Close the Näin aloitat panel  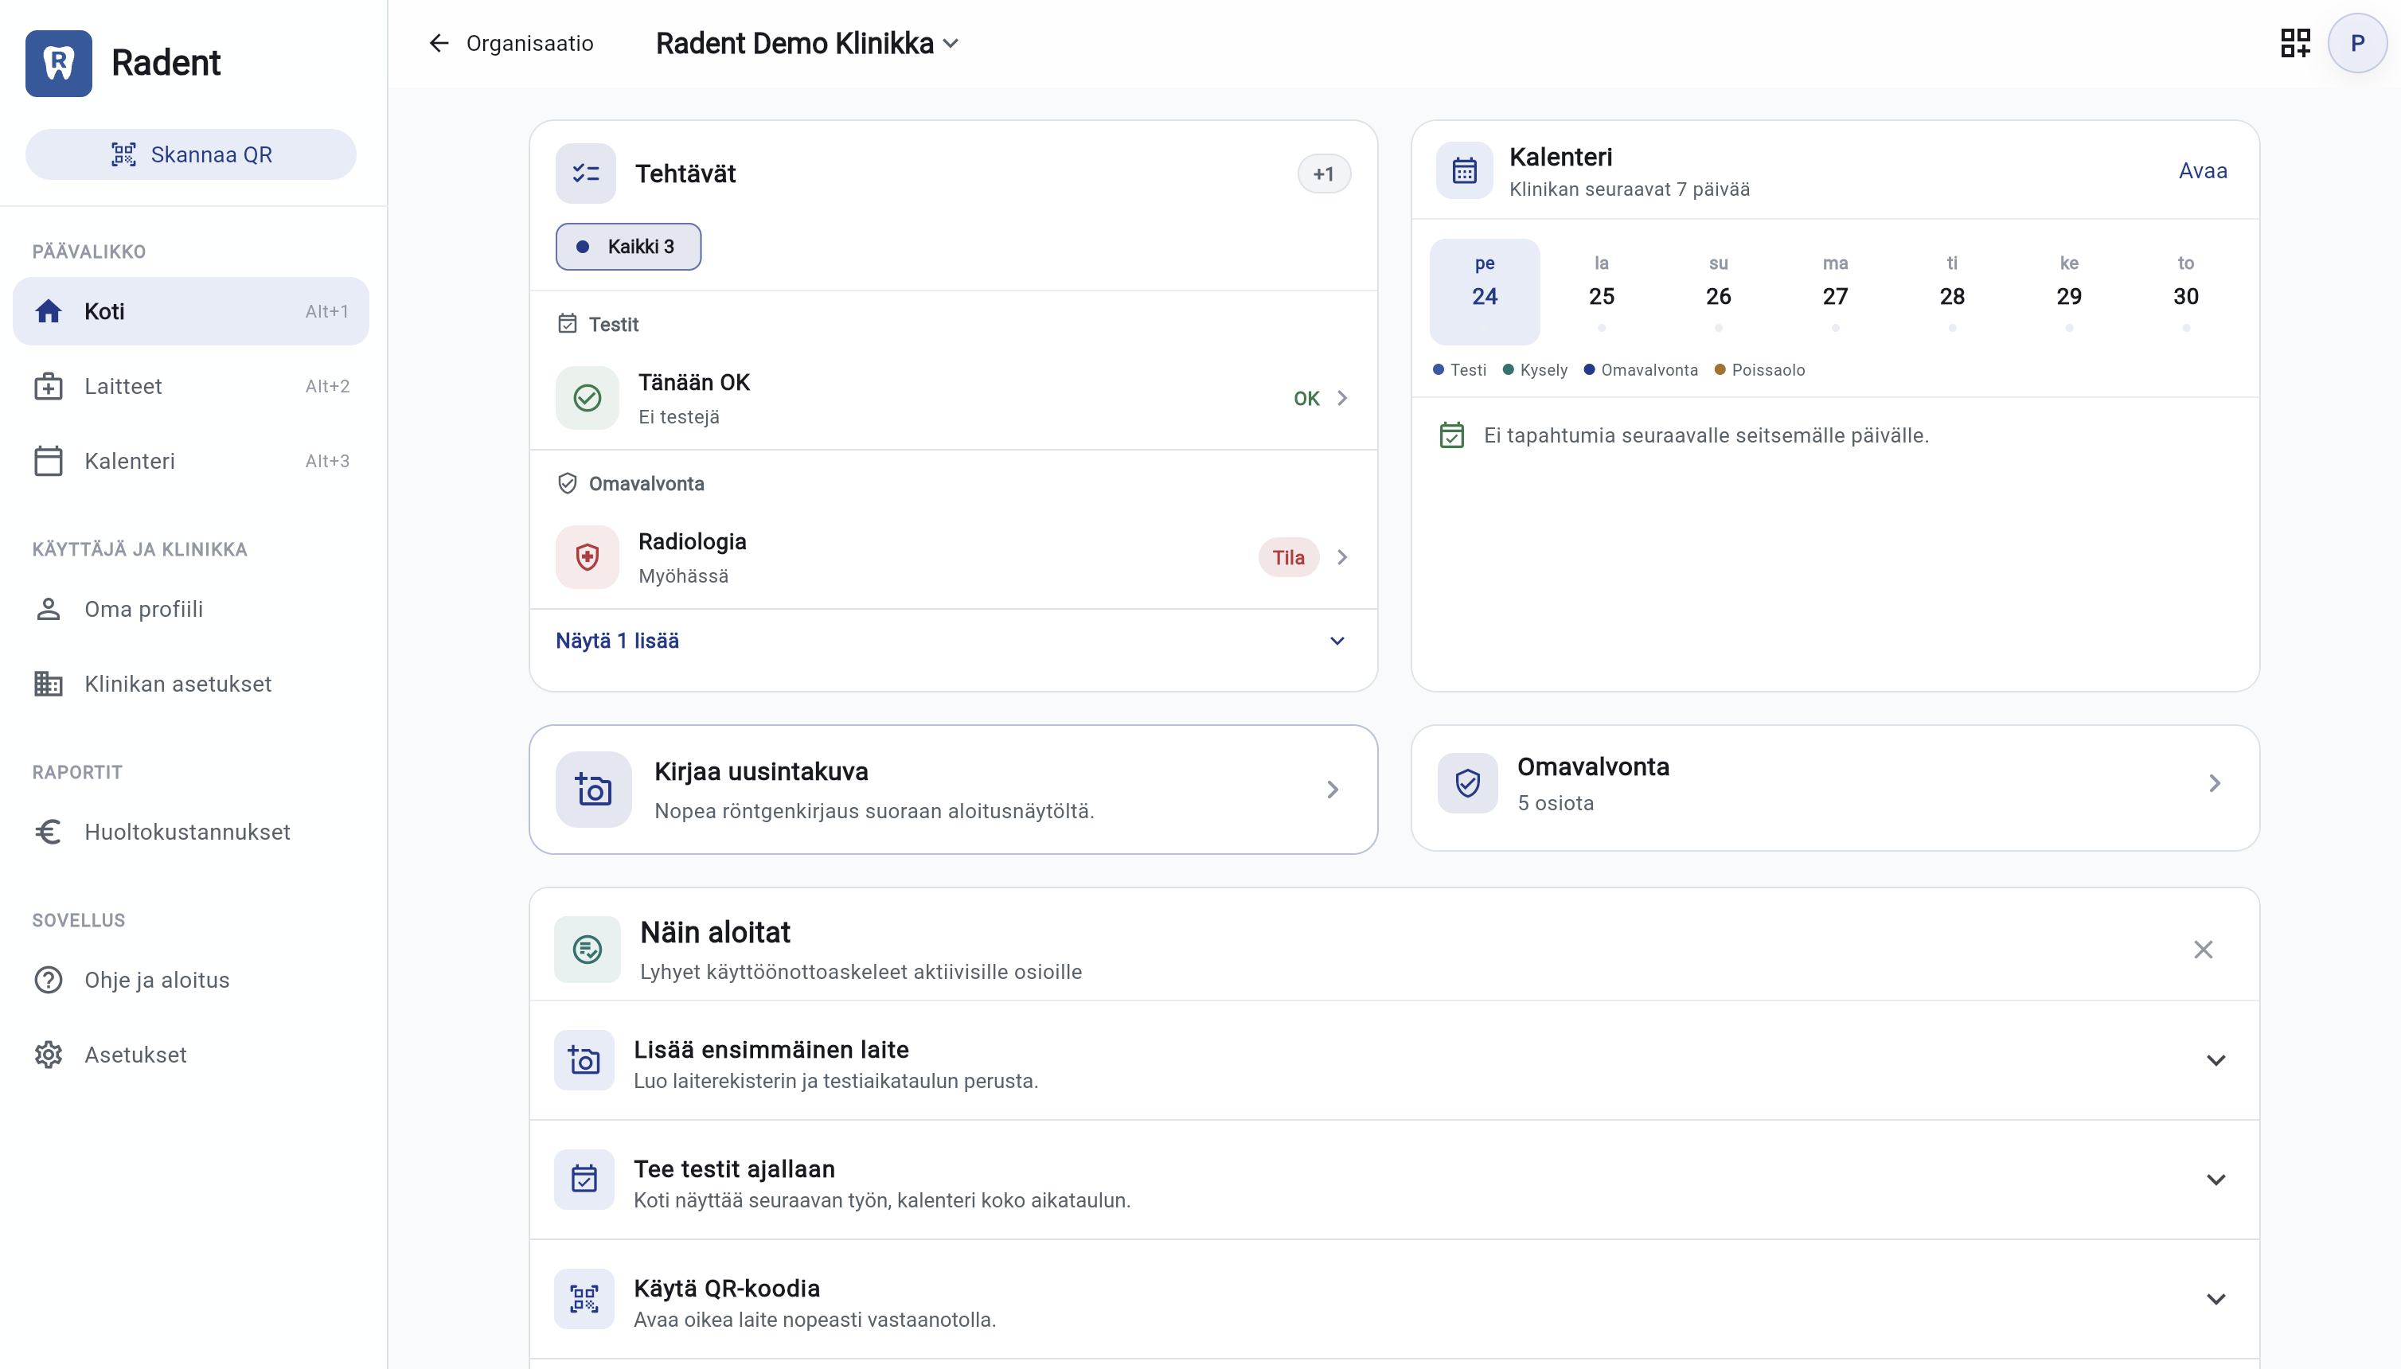coord(2203,950)
